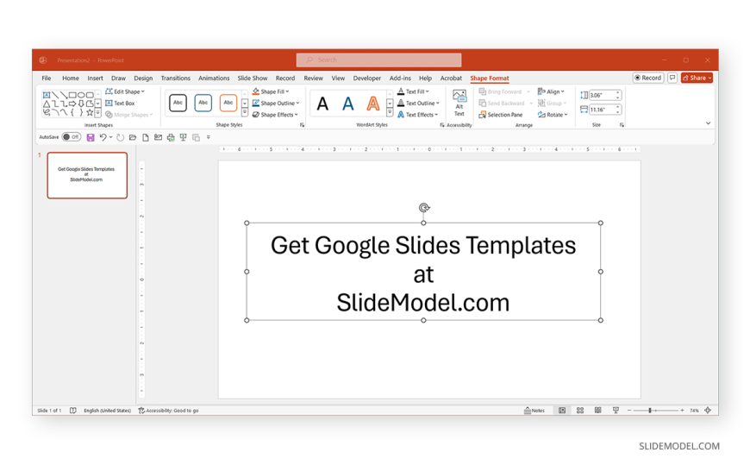Click the Record button at top right

click(x=648, y=78)
